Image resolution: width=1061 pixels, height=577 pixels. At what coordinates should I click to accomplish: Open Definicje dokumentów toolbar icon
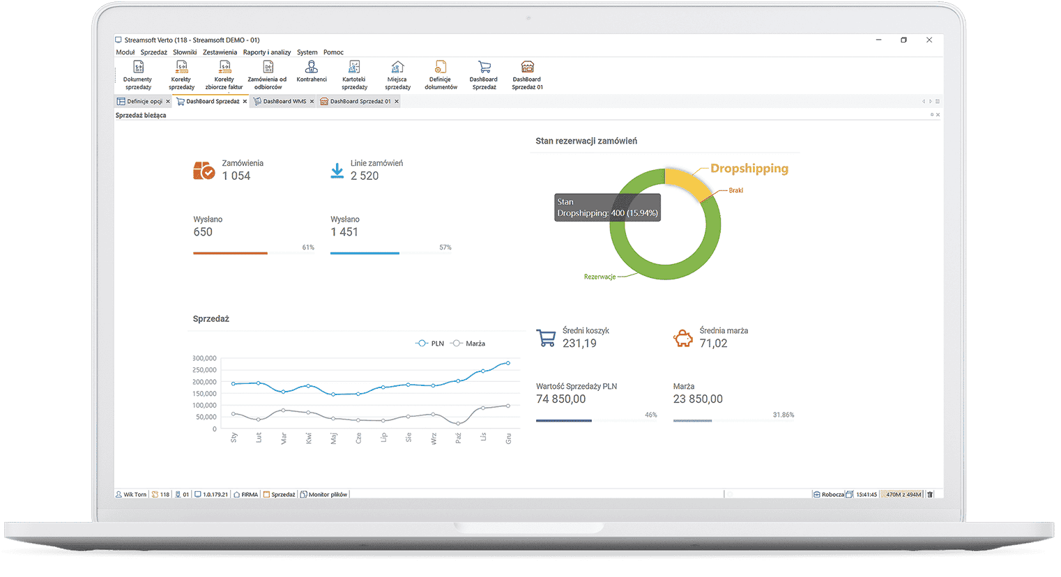[x=441, y=75]
